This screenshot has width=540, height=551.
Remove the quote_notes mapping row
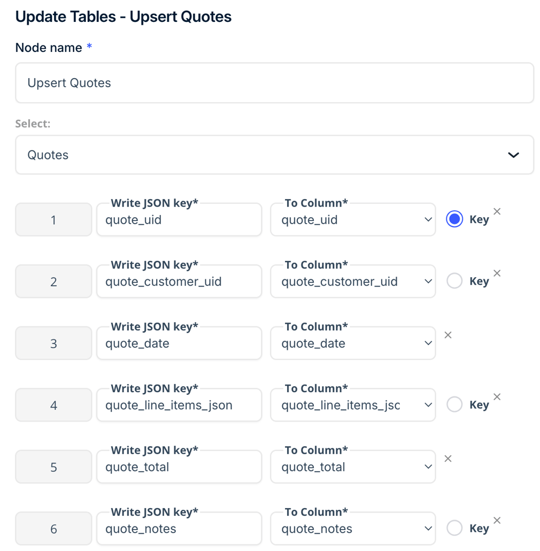(x=497, y=520)
